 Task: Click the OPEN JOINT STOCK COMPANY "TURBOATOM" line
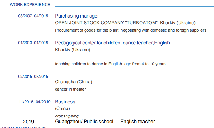[x=125, y=23]
